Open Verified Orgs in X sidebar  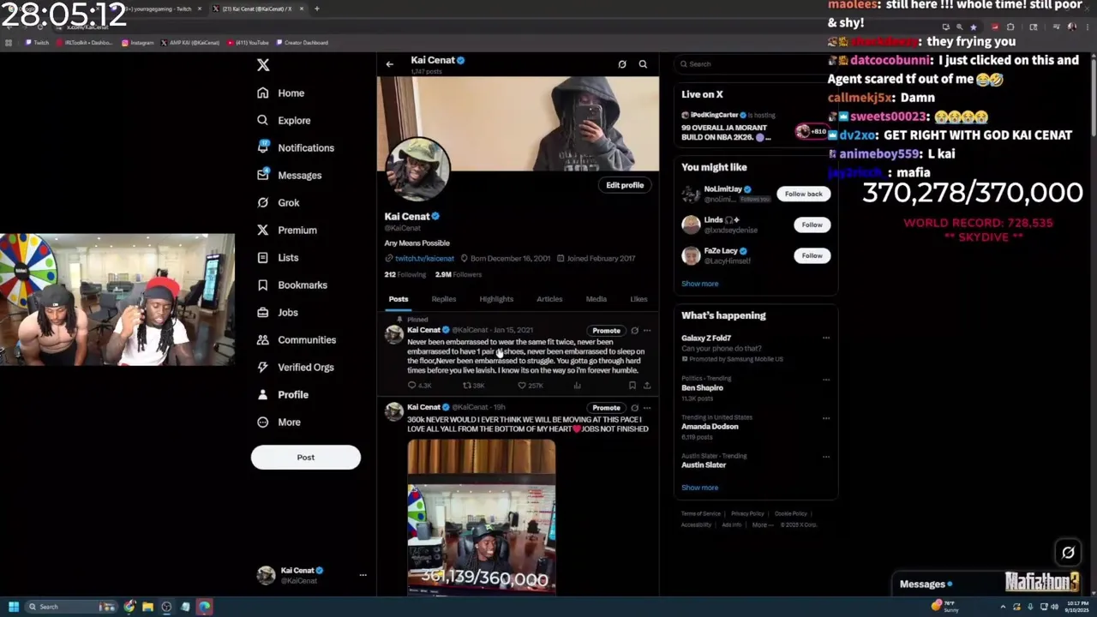(x=296, y=367)
